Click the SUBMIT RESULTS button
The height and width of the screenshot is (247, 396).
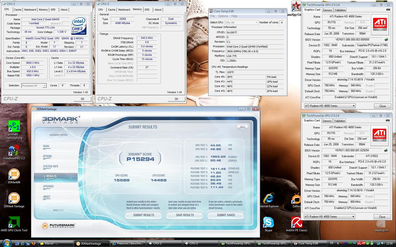[144, 215]
